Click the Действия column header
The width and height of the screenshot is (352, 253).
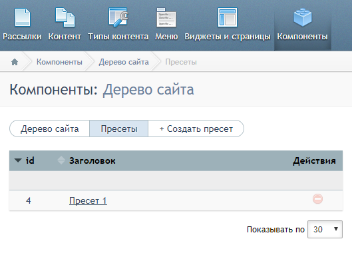(x=315, y=160)
